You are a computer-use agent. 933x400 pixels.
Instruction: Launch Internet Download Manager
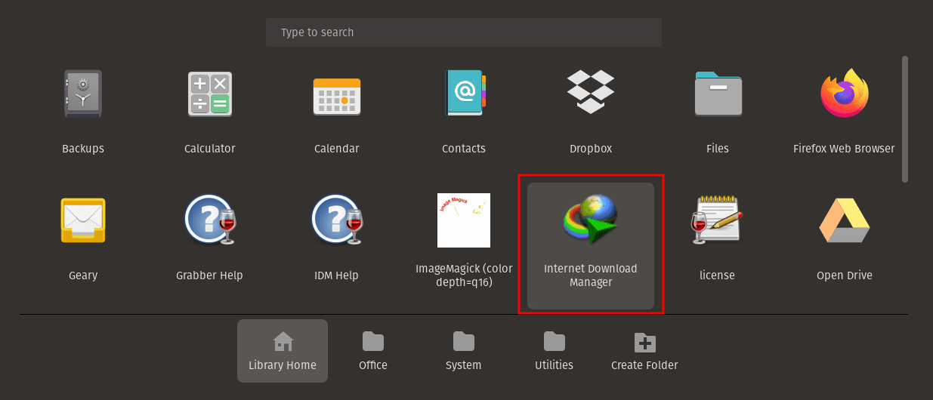pyautogui.click(x=591, y=220)
